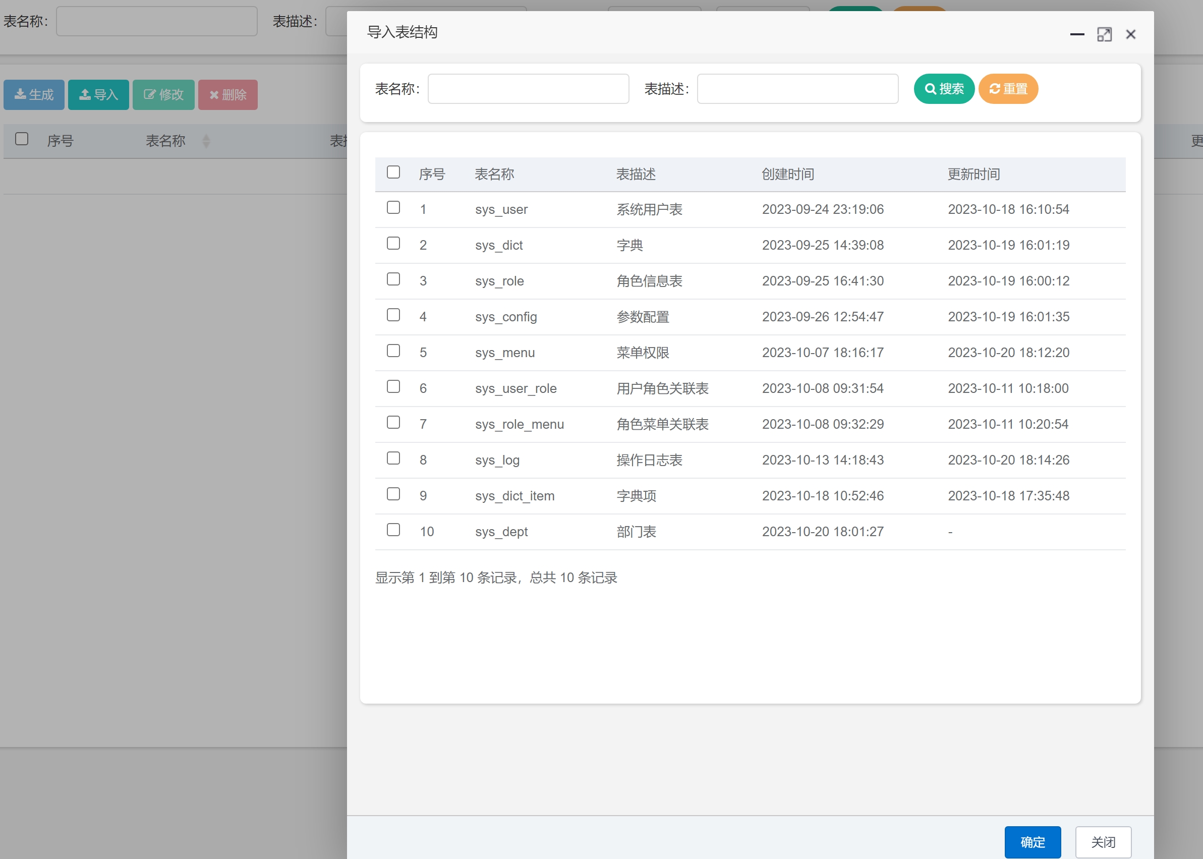This screenshot has height=859, width=1203.
Task: Click the sys_log table name cell
Action: tap(497, 460)
